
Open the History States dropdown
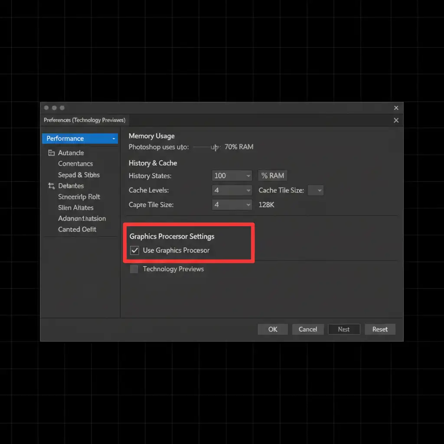232,176
